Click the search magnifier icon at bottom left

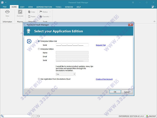coord(2,116)
